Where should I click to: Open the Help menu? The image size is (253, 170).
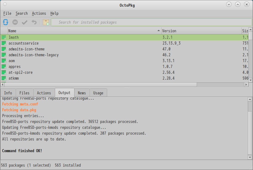54,14
